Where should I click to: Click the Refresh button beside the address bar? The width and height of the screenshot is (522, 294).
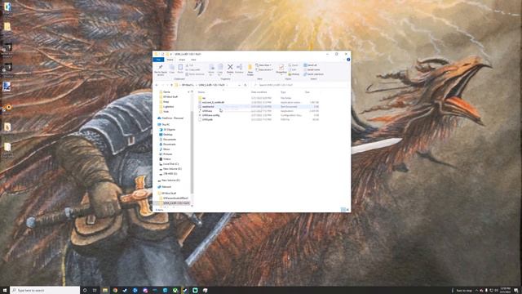[x=246, y=85]
